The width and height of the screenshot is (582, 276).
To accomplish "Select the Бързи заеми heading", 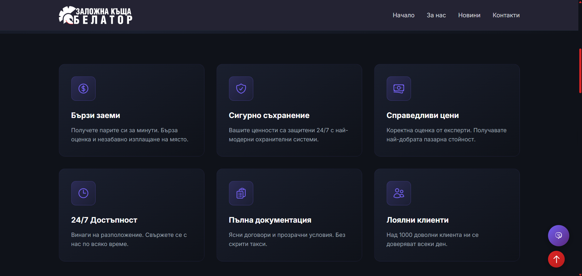I will tap(96, 116).
